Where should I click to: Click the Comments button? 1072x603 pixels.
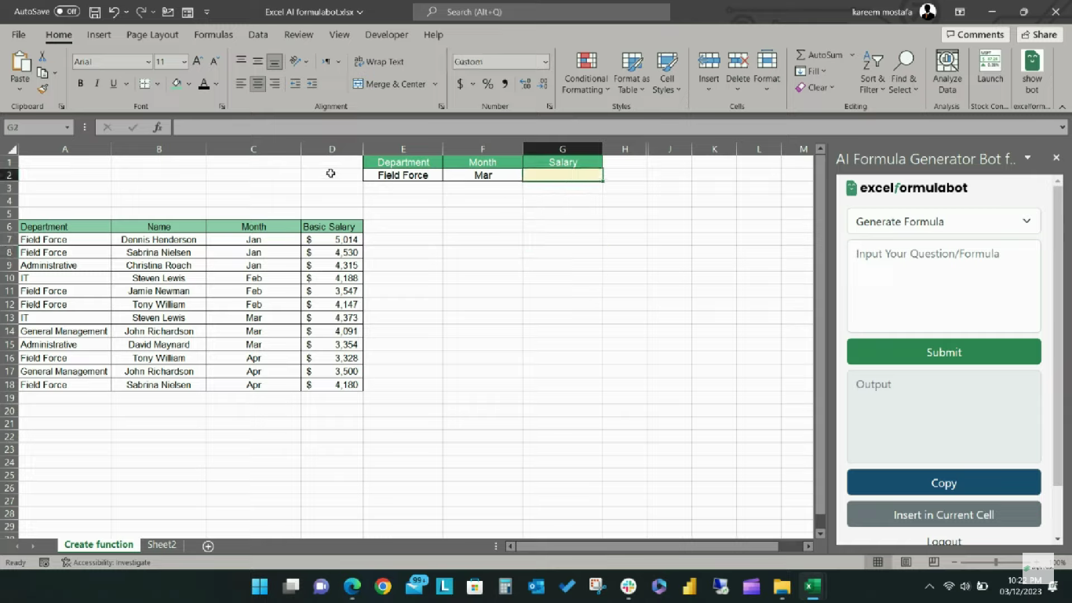(975, 35)
